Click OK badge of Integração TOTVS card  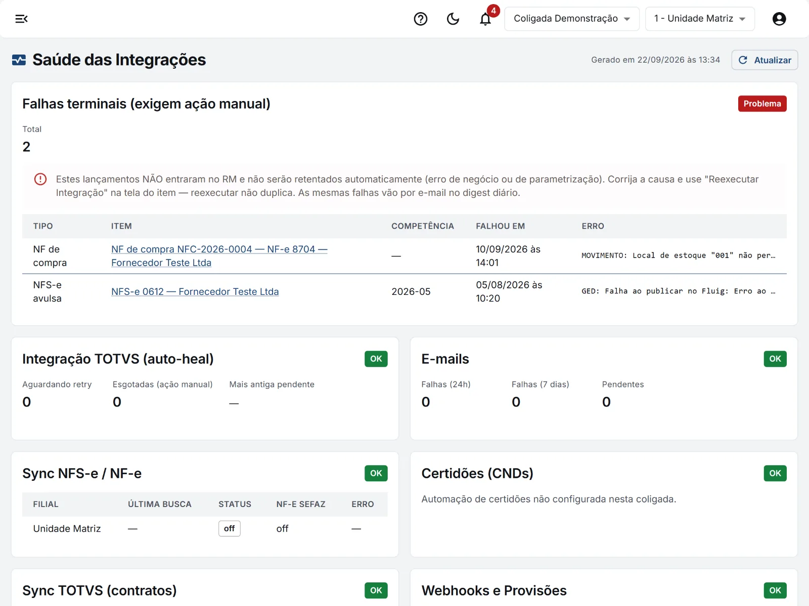[x=376, y=359]
